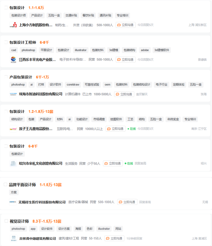This screenshot has height=246, width=212.
Task: Check the box for 包装设计 1.1-1.6万 job
Action: (x=6, y=8)
